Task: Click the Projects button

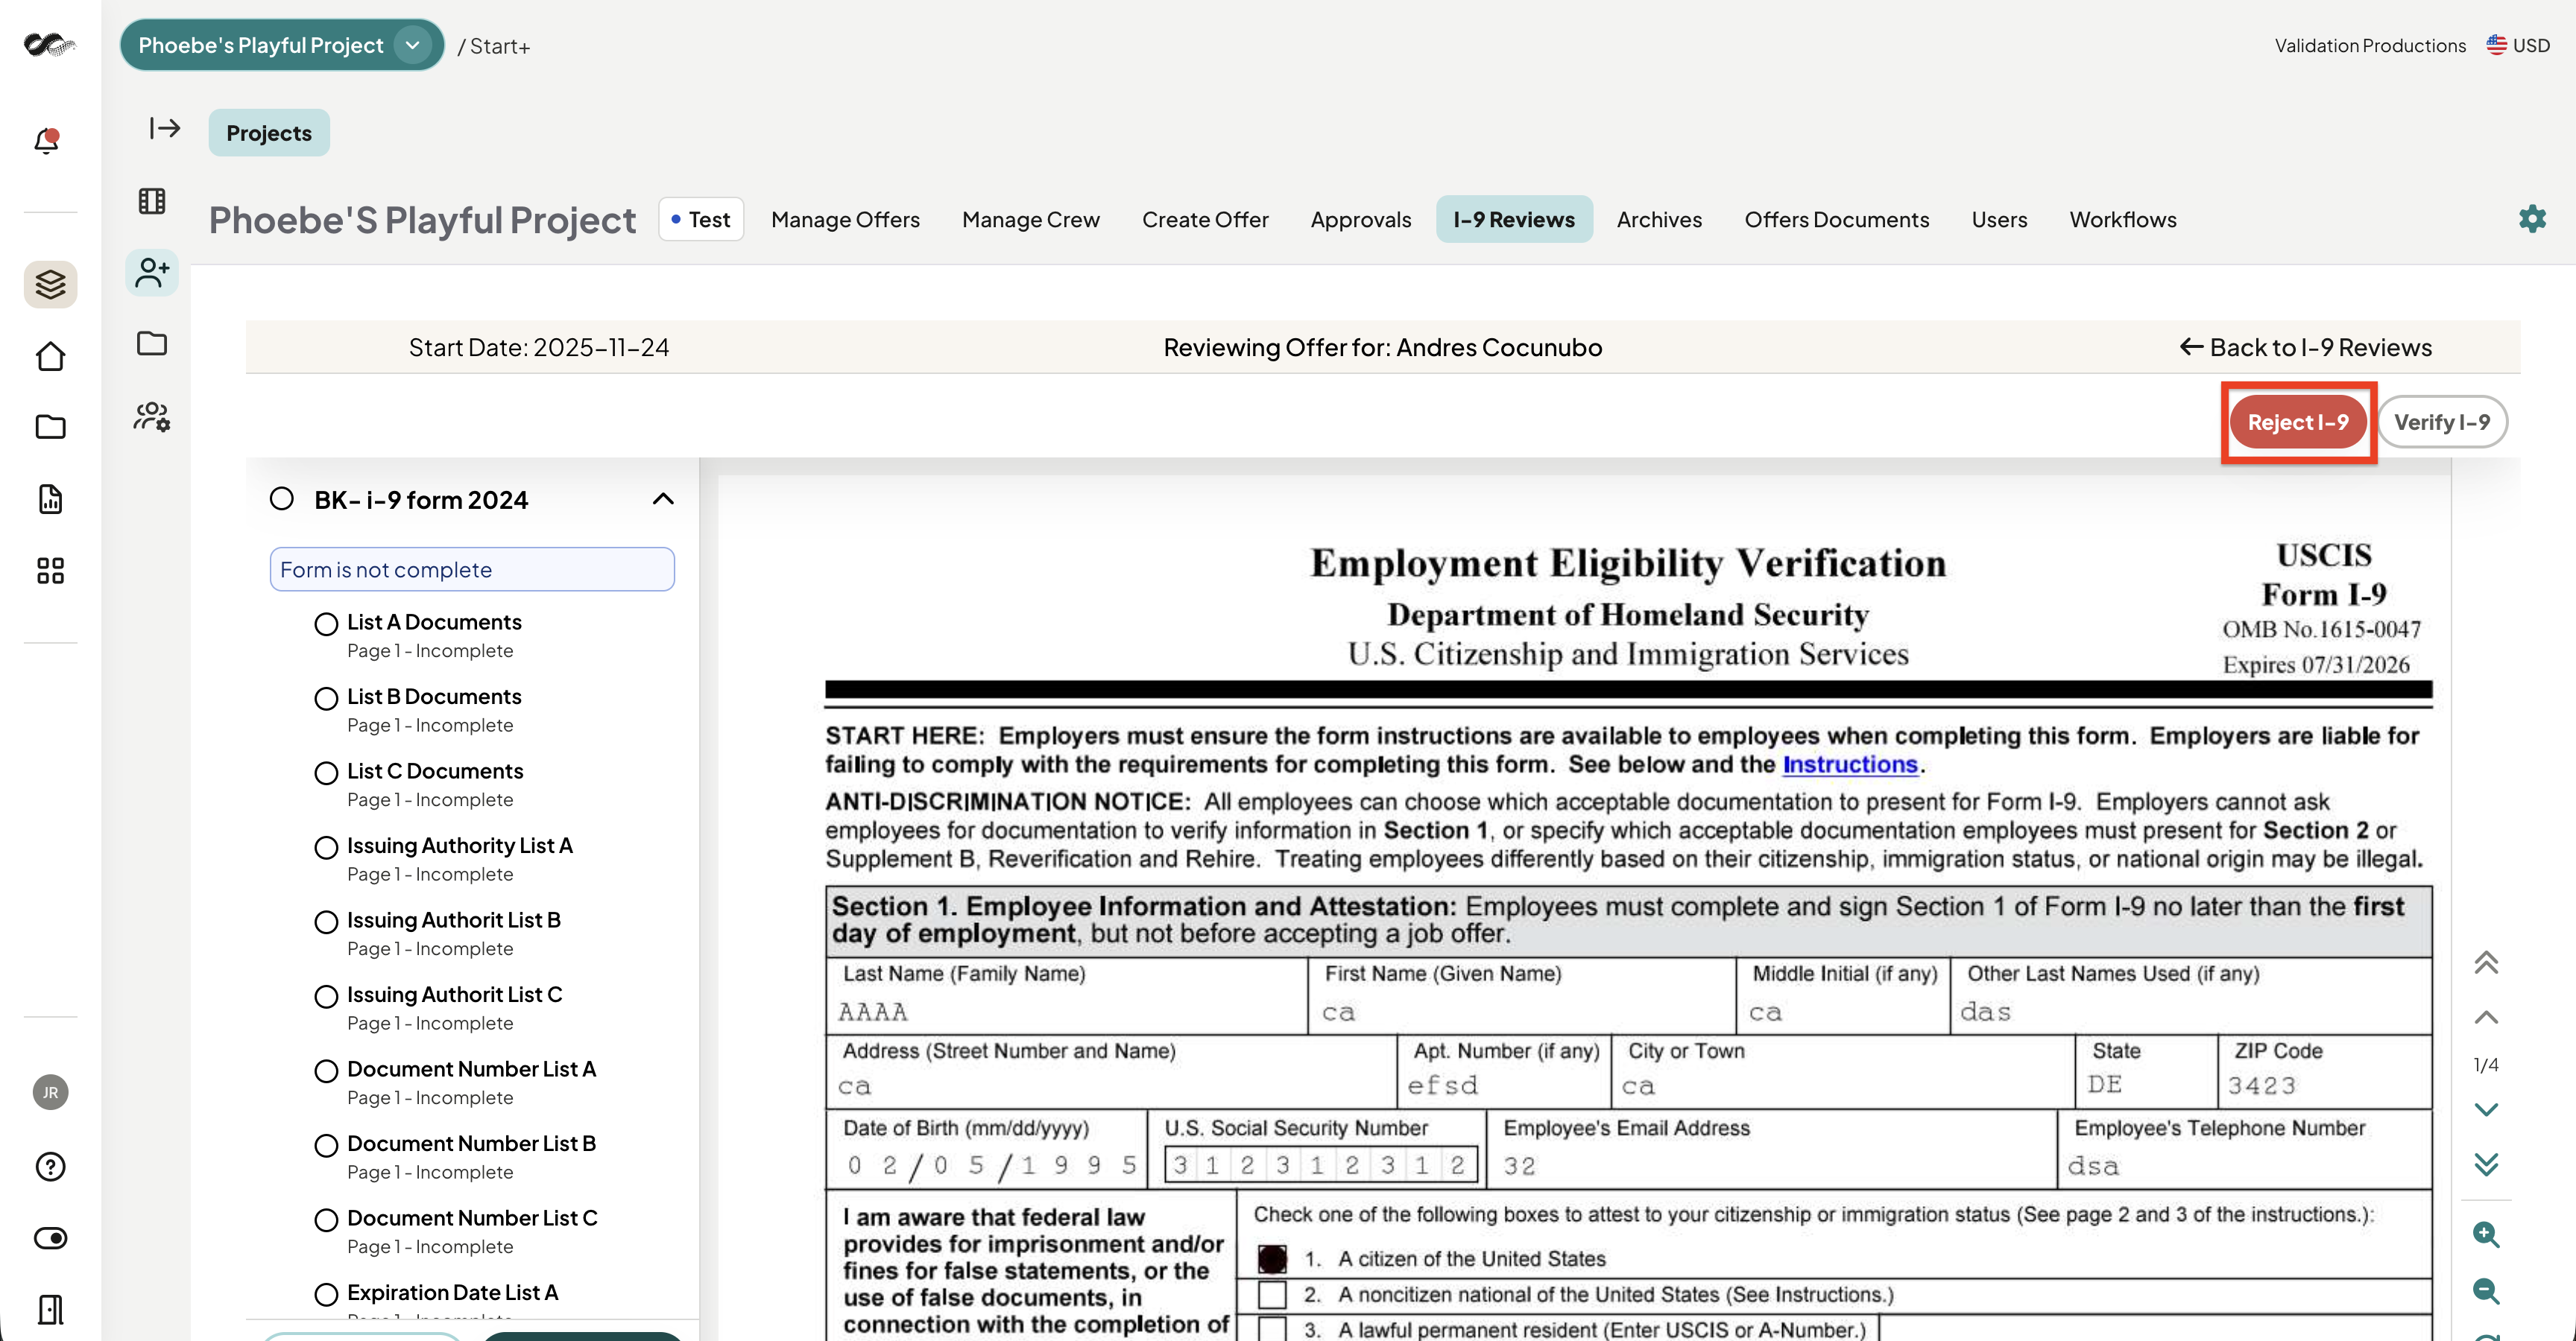Action: coord(269,133)
